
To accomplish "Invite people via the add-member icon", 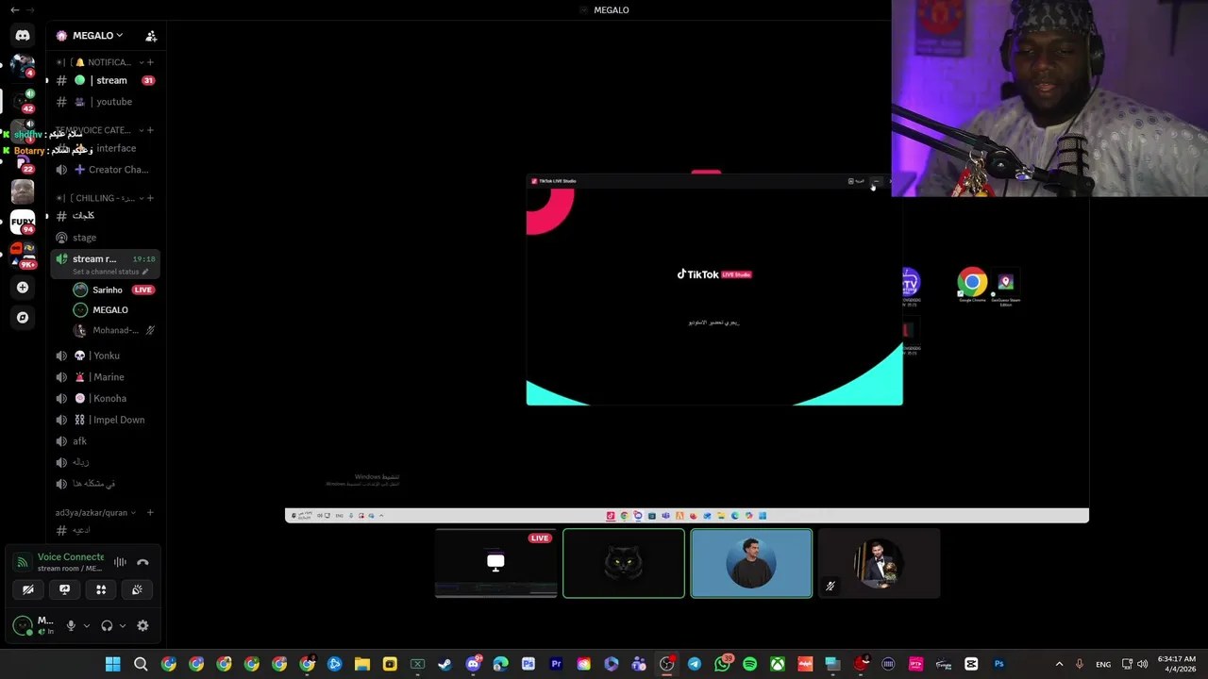I will click(x=151, y=36).
